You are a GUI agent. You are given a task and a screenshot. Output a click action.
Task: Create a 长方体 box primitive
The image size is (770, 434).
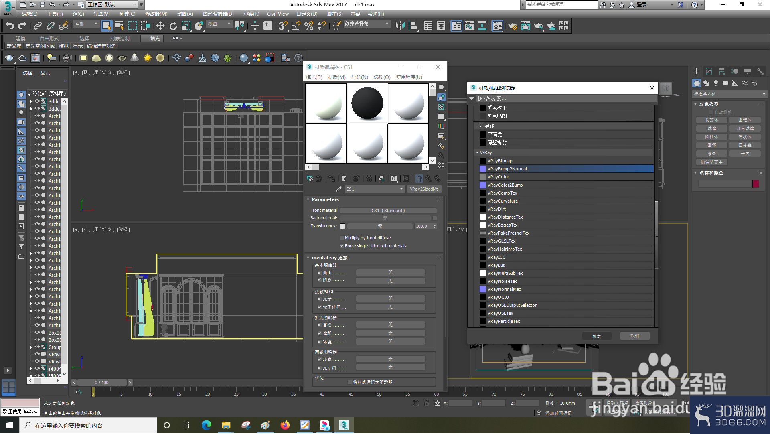coord(712,120)
